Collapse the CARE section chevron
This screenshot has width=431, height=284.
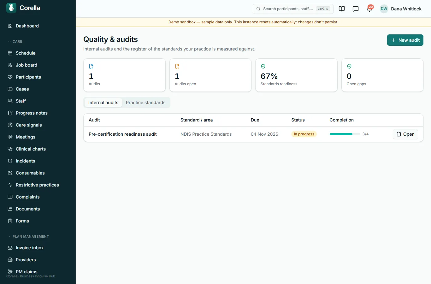point(9,41)
